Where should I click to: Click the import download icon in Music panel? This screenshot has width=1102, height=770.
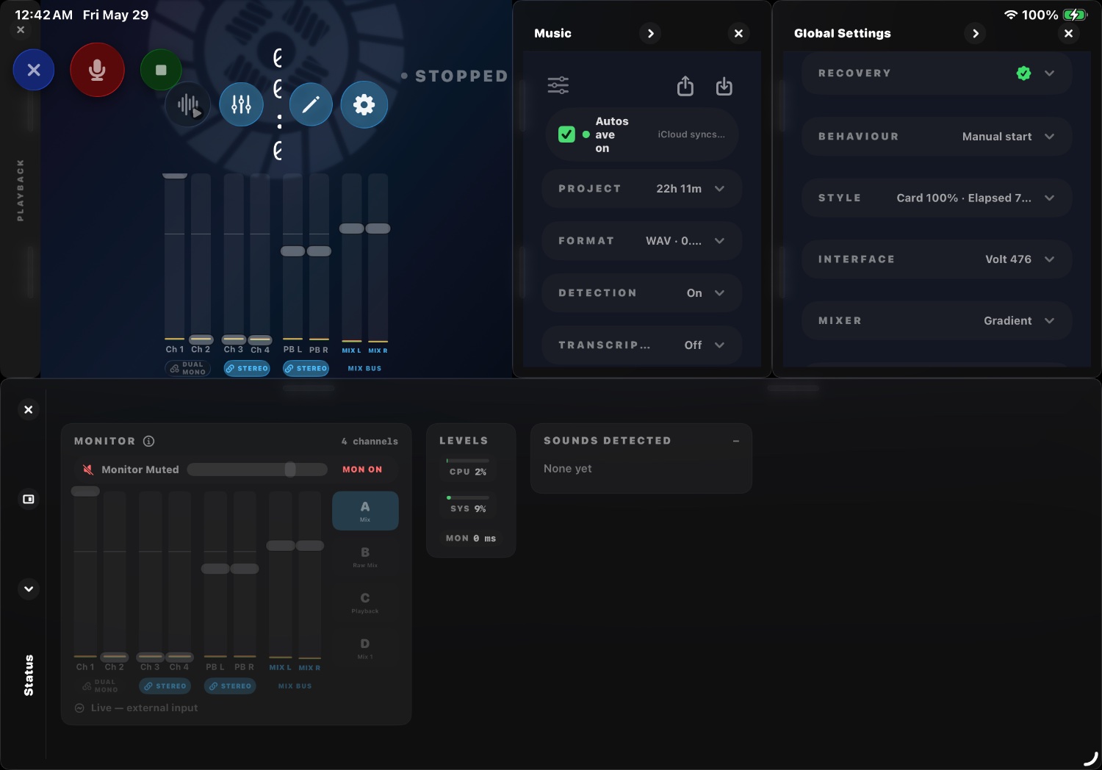pos(724,86)
